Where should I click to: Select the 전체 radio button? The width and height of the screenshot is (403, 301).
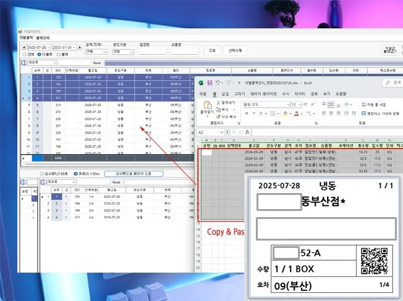[23, 54]
